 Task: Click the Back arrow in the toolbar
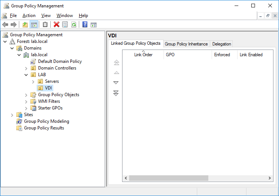5,25
